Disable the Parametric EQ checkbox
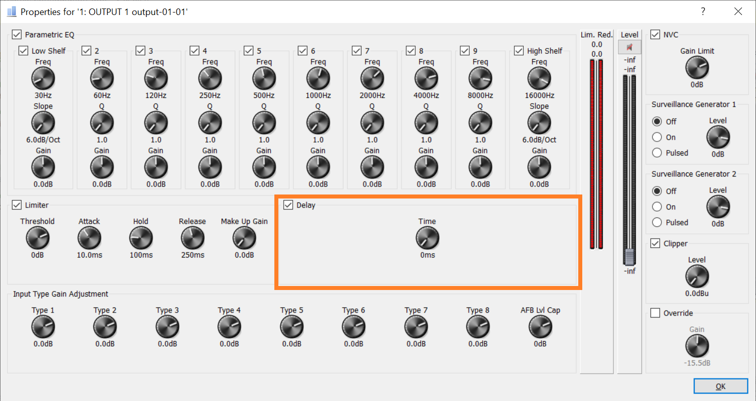 click(17, 34)
